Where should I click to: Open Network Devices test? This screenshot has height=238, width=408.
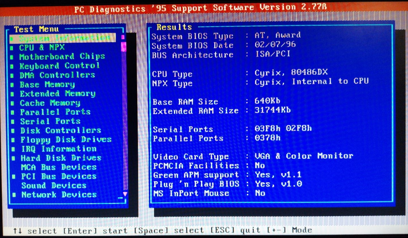click(59, 195)
